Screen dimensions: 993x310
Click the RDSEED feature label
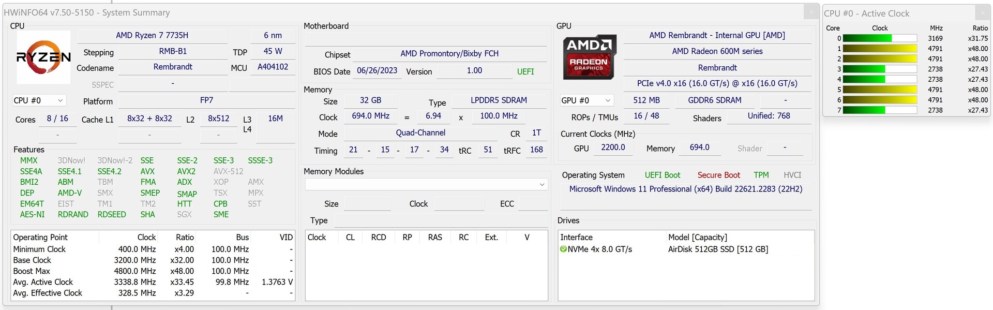pyautogui.click(x=112, y=215)
